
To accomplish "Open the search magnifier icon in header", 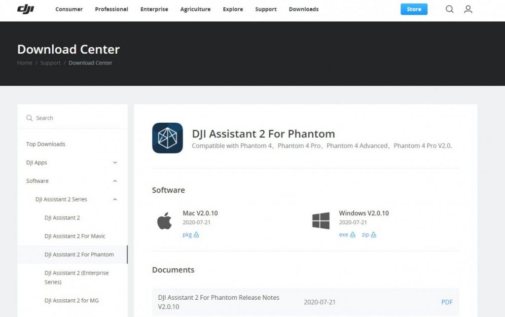I will 450,9.
